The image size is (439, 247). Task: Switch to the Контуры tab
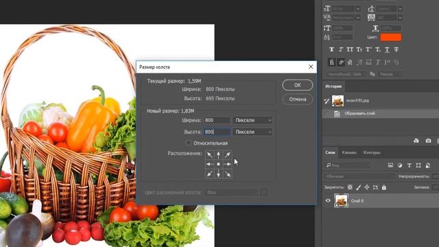[x=372, y=152]
